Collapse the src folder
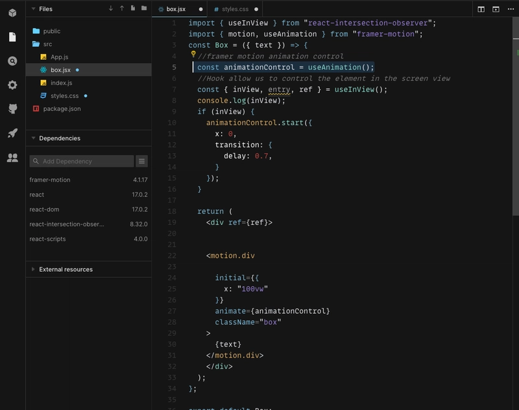Image resolution: width=519 pixels, height=410 pixels. 89,44
